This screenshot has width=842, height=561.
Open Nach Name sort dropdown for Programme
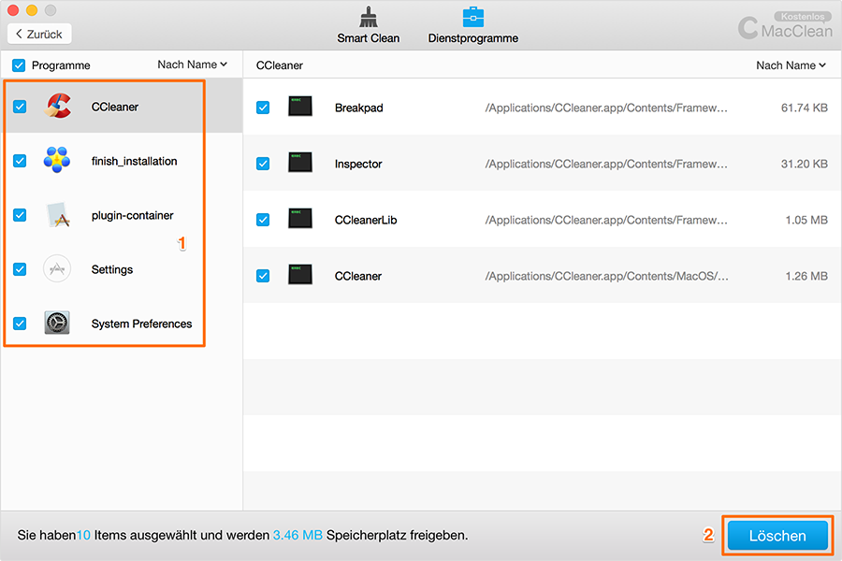[192, 65]
